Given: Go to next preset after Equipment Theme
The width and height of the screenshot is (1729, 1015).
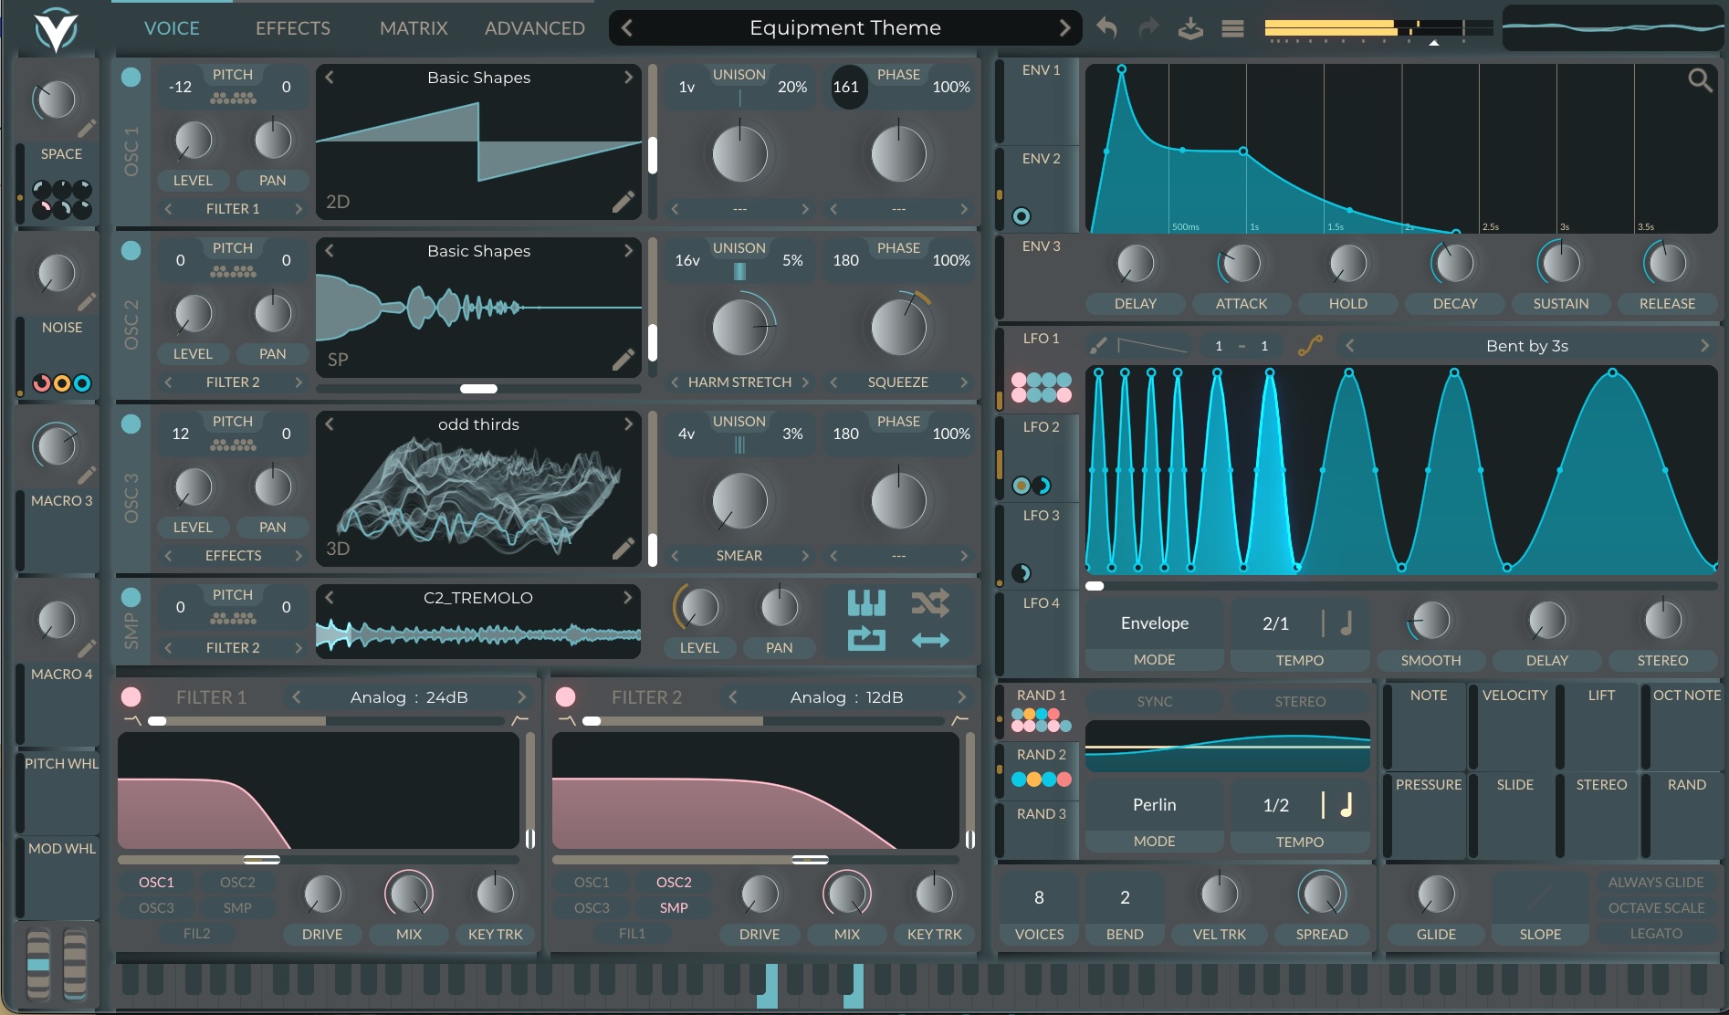Looking at the screenshot, I should pyautogui.click(x=1064, y=28).
